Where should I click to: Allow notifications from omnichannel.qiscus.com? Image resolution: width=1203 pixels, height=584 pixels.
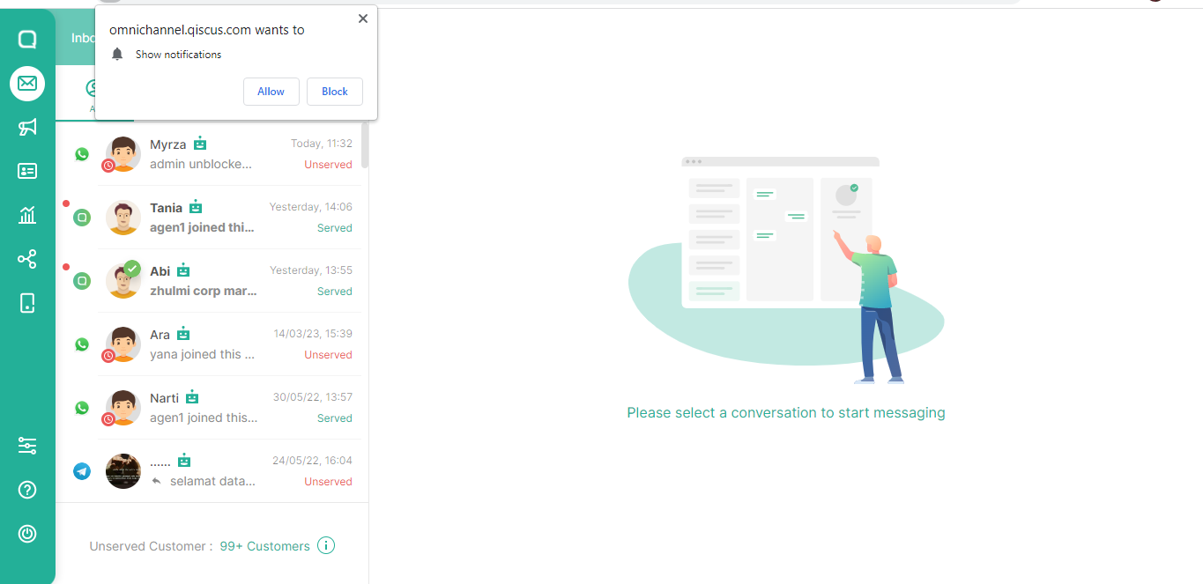(x=271, y=92)
